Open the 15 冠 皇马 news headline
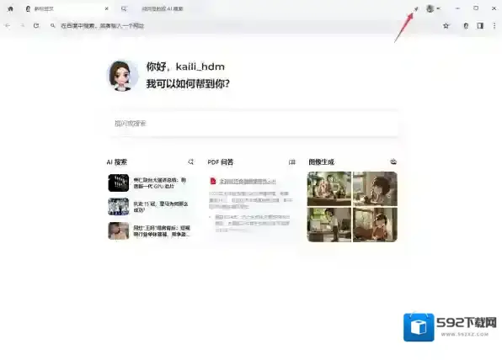 [x=161, y=207]
